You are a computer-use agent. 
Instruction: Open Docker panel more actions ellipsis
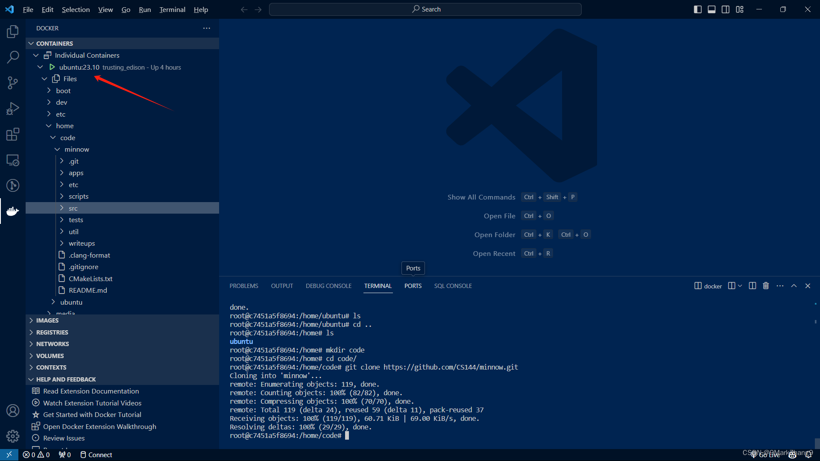[207, 28]
